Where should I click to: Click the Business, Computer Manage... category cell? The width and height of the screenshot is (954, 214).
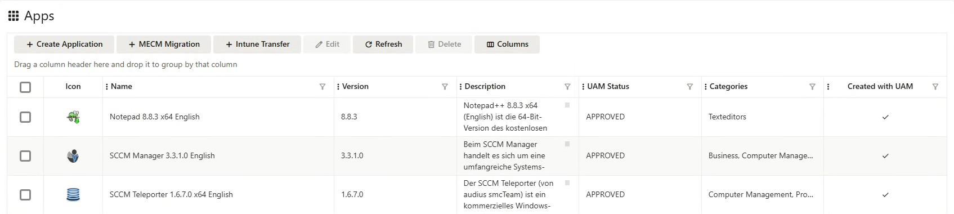(x=760, y=156)
